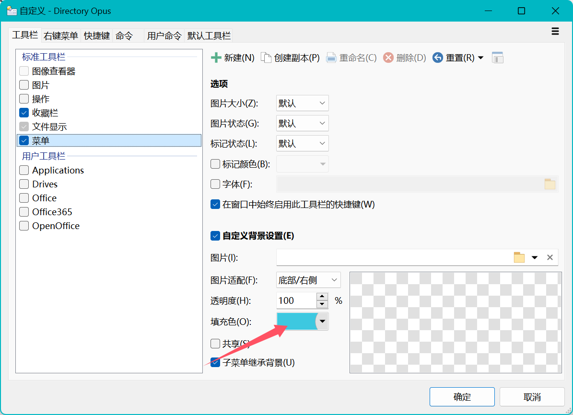573x415 pixels.
Task: Select the Office row in 用户工具栏
Action: click(x=109, y=198)
